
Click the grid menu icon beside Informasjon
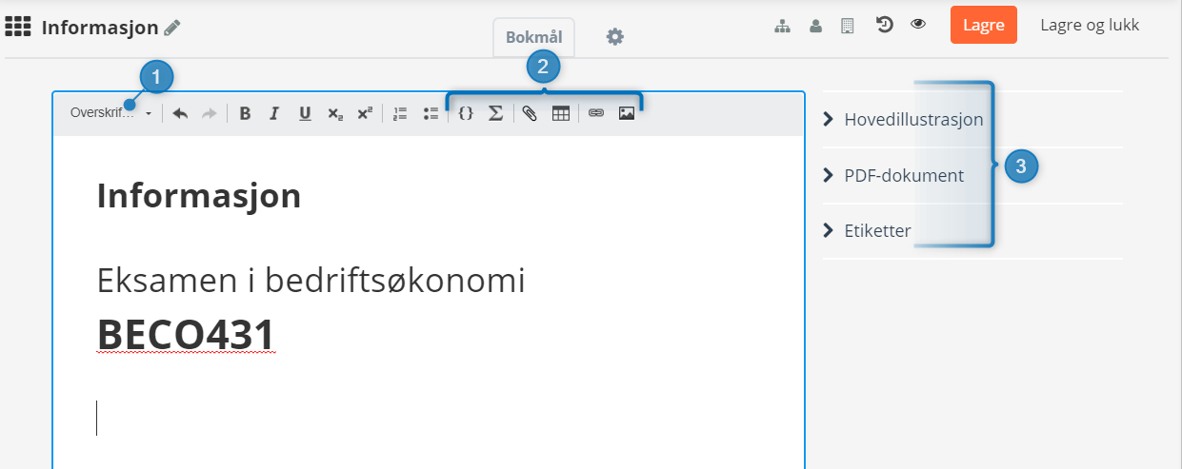coord(18,28)
